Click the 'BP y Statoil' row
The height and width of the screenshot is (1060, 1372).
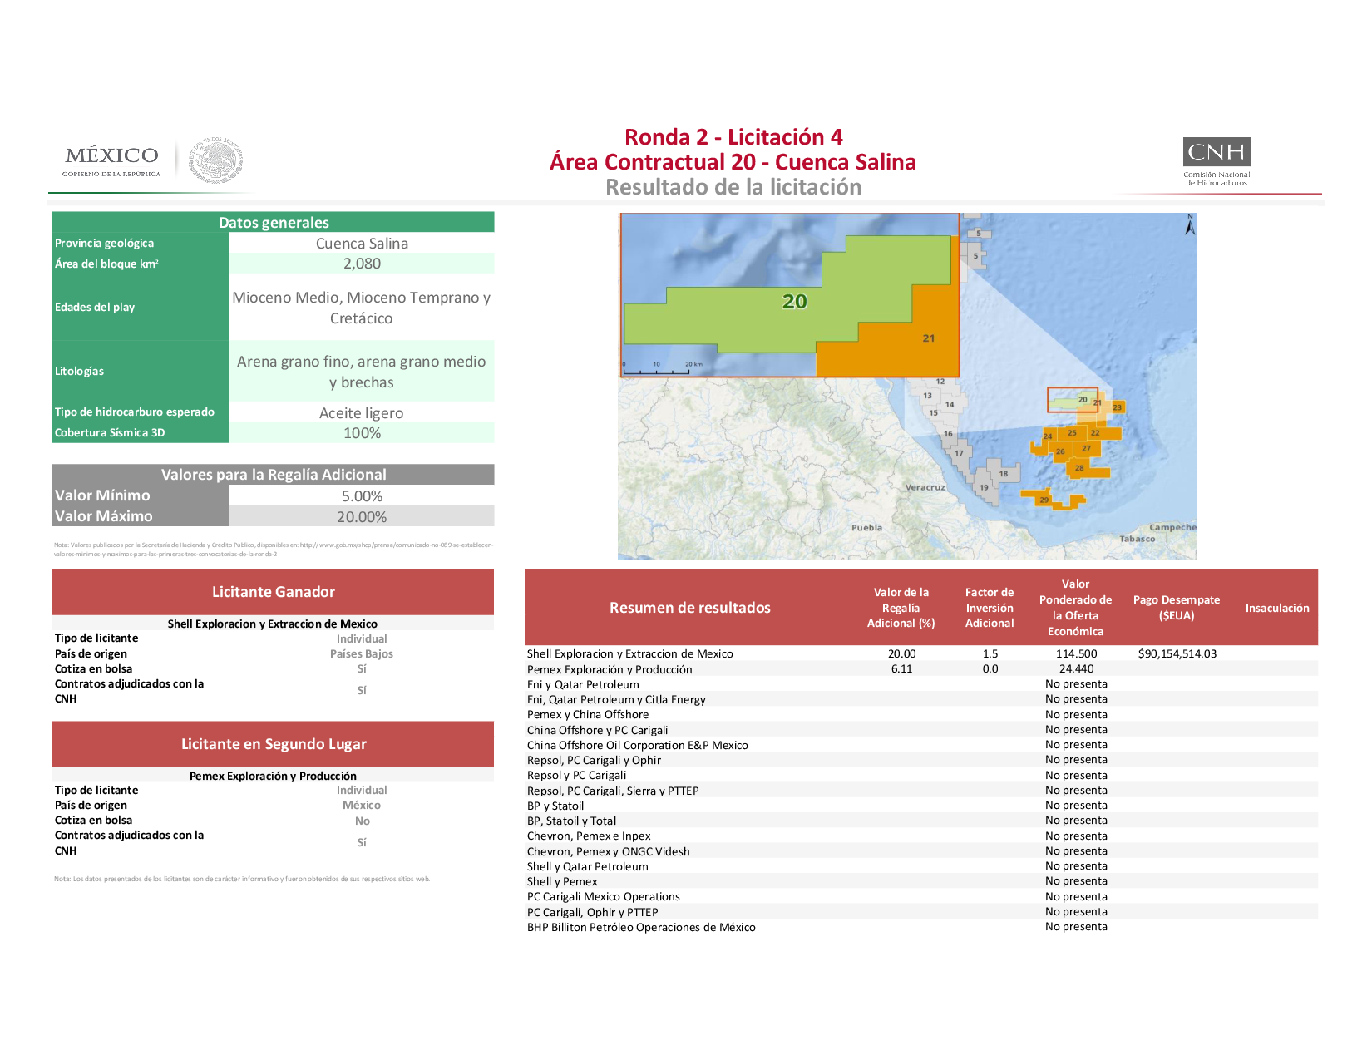pos(921,806)
